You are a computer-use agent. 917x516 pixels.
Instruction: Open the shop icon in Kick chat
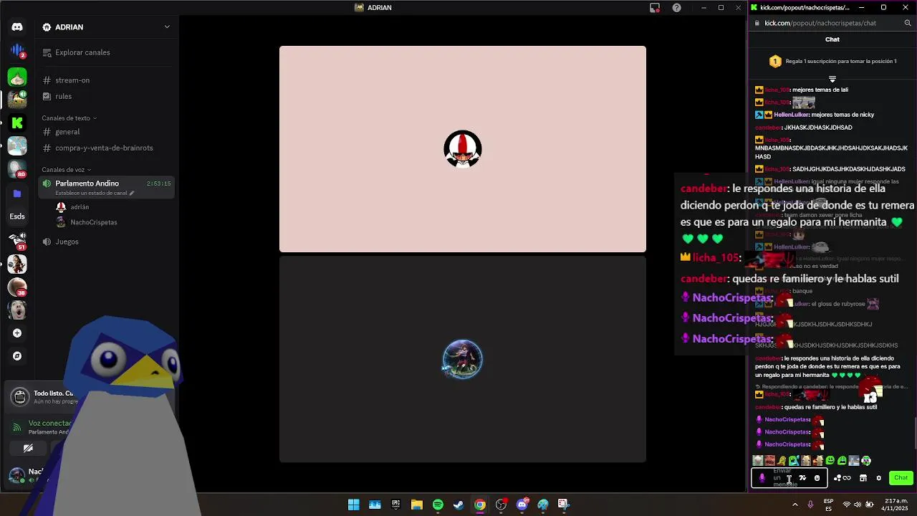[x=863, y=478]
